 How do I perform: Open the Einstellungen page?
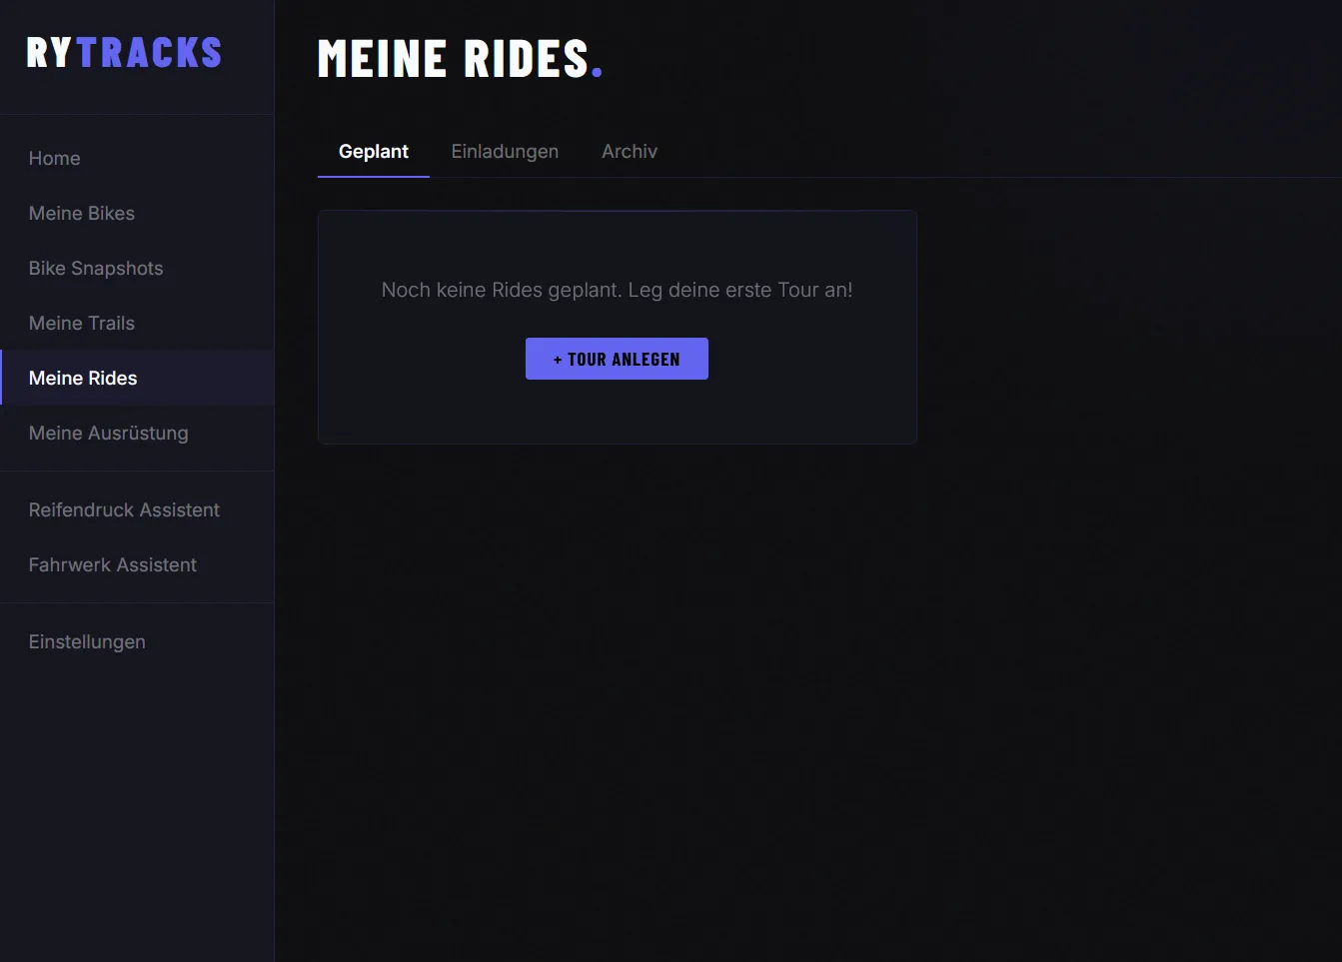coord(87,641)
